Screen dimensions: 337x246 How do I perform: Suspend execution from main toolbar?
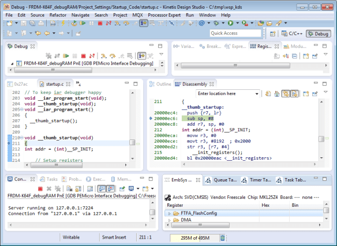(x=91, y=23)
